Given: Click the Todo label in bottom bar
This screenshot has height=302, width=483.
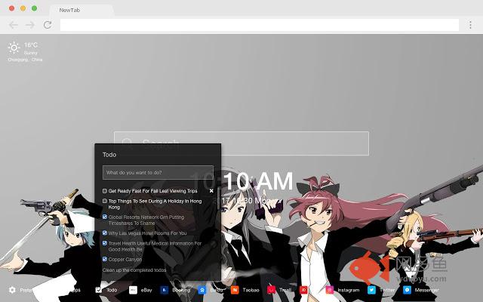Looking at the screenshot, I should (x=112, y=290).
